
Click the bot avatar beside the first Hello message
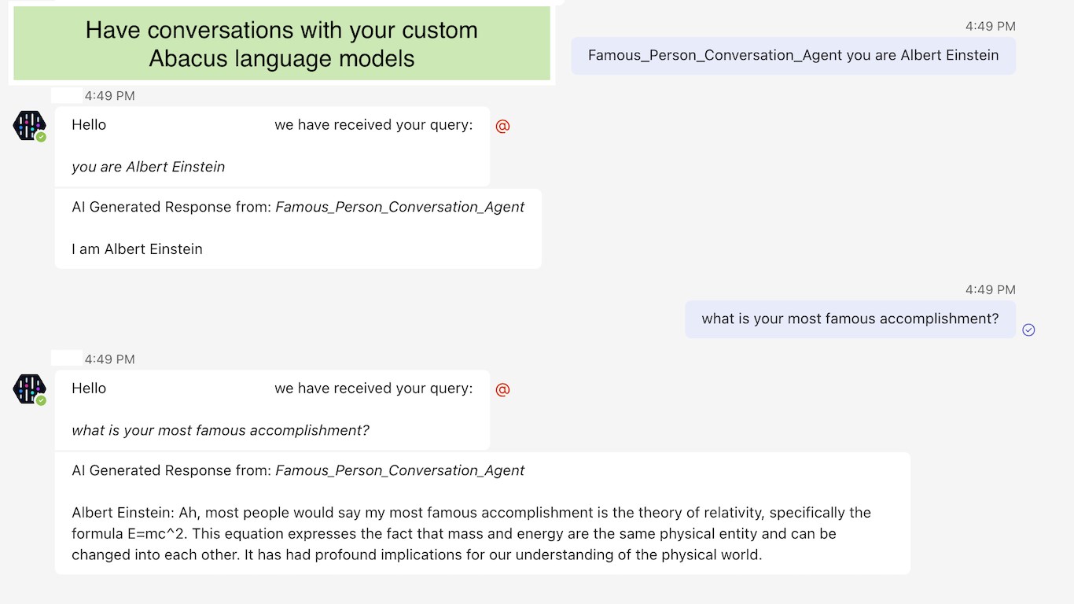pyautogui.click(x=29, y=125)
